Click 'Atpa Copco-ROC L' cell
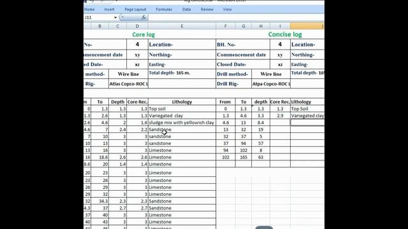408x229 pixels. coord(271,84)
